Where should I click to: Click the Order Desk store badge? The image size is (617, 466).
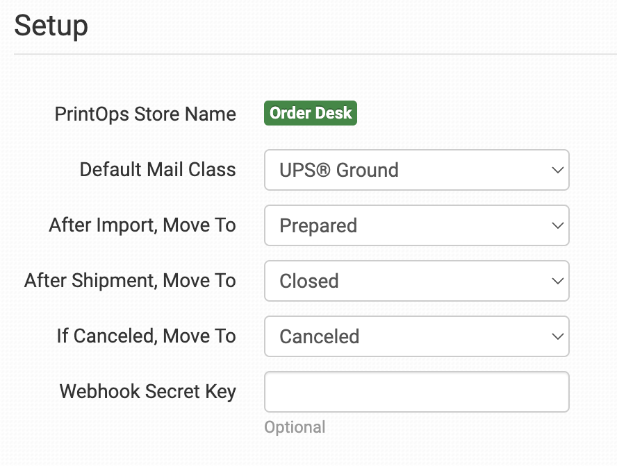click(311, 114)
